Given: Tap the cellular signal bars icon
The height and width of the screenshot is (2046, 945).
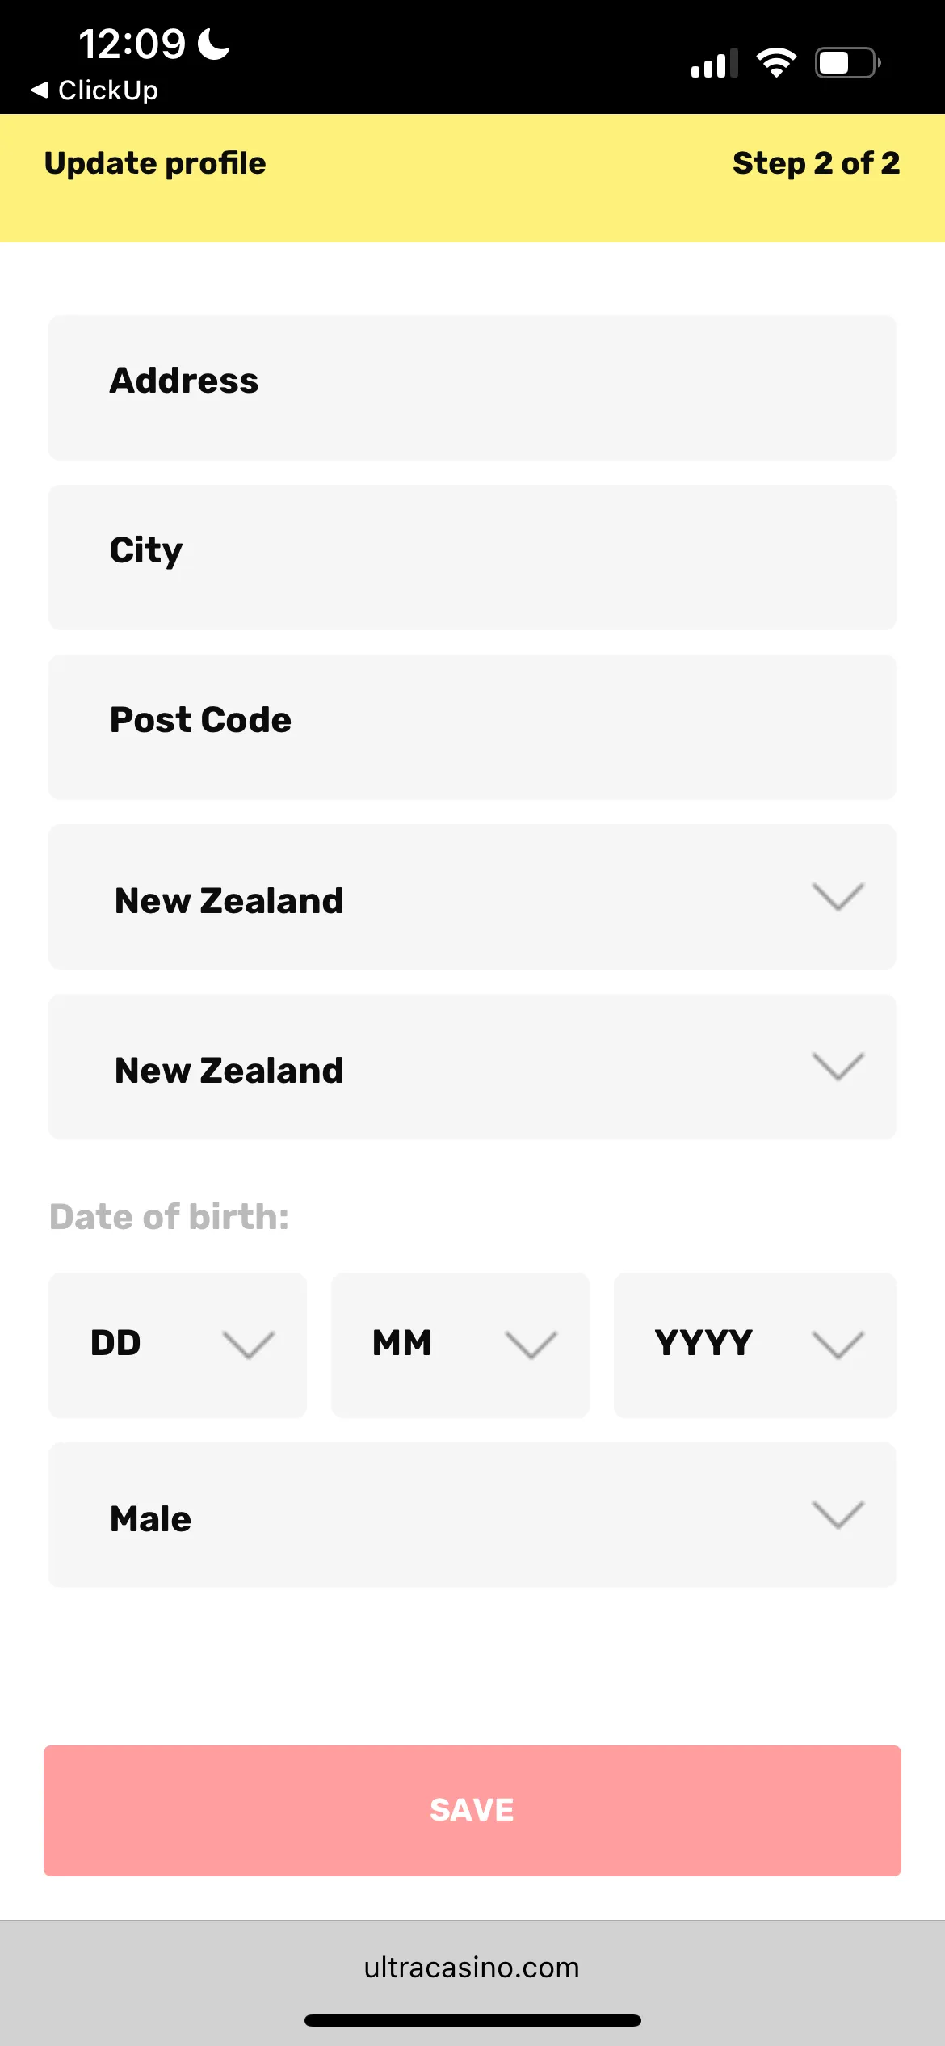Looking at the screenshot, I should [714, 63].
